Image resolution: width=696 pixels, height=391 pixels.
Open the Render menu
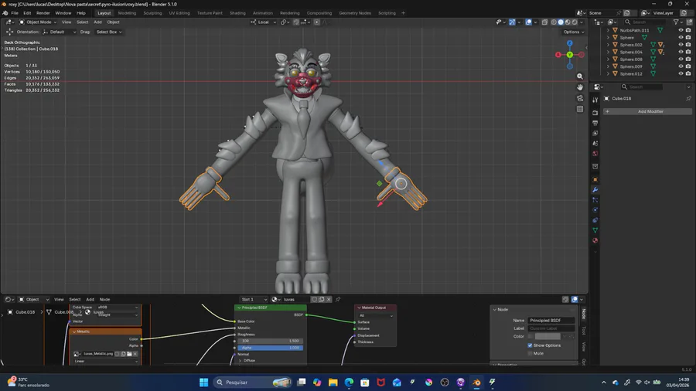coord(43,13)
